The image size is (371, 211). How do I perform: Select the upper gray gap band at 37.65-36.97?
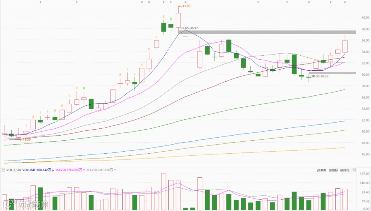pos(267,32)
